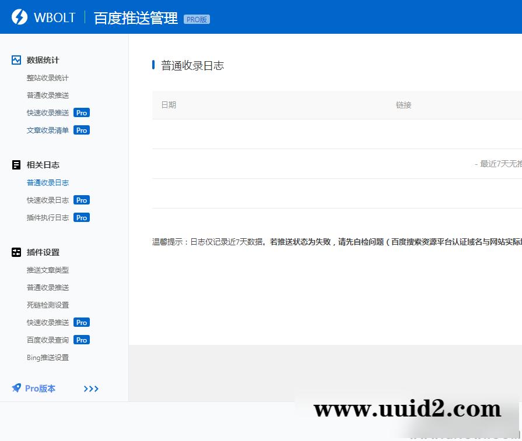This screenshot has width=522, height=441.
Task: Expand Pro版本 with the >>> arrows
Action: (91, 388)
